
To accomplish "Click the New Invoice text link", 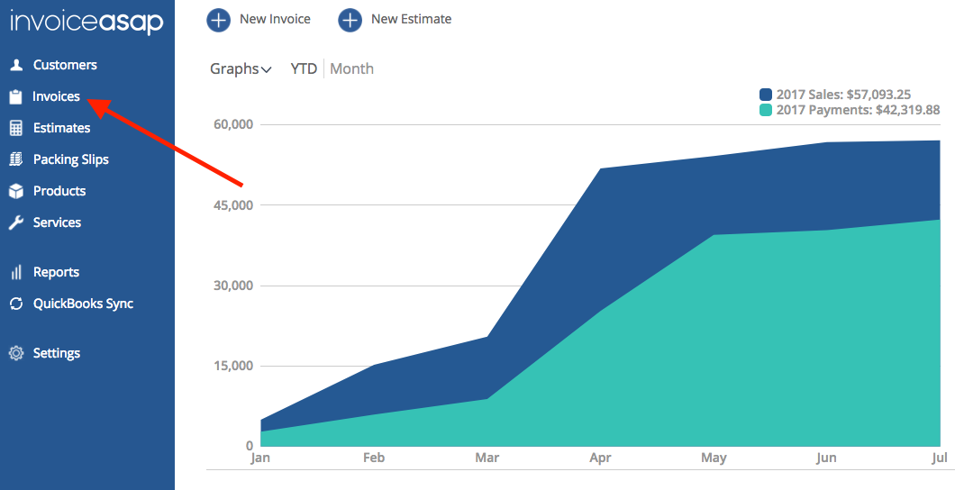I will point(275,19).
